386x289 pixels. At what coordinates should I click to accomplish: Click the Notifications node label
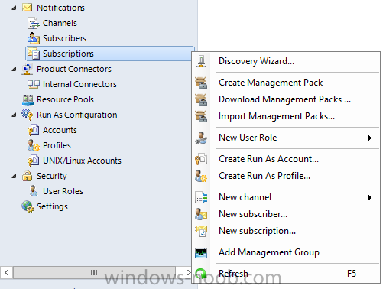(x=60, y=8)
